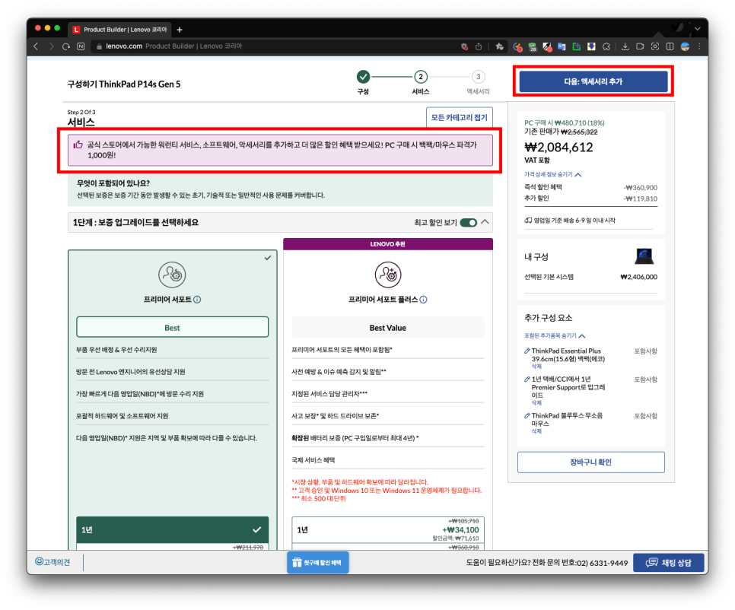Click the lock icon beside lenovo.com
735x610 pixels.
(99, 46)
